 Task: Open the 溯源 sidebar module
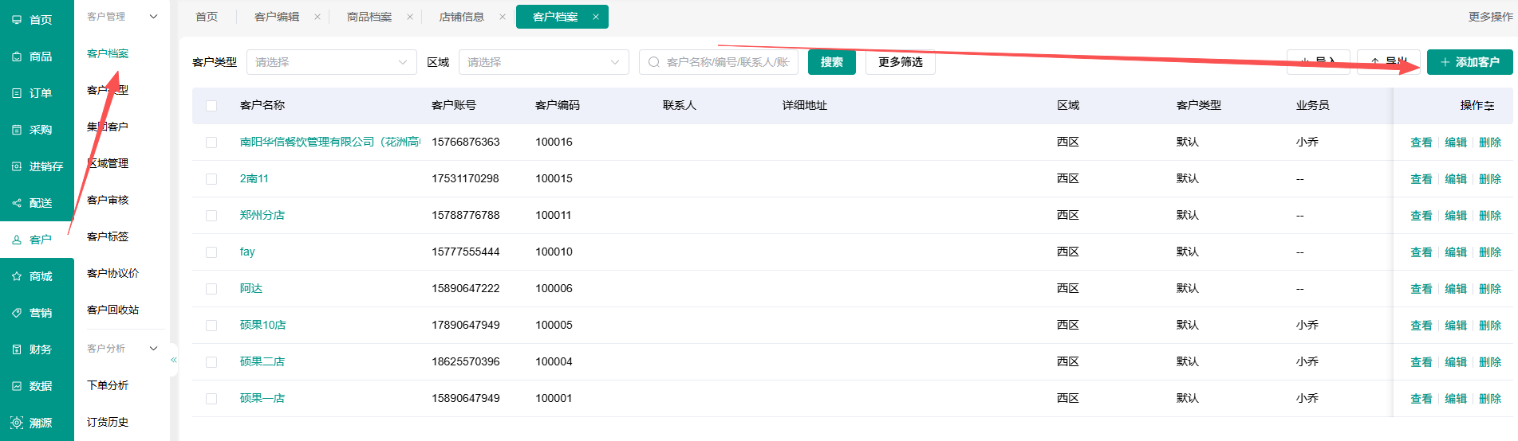37,423
